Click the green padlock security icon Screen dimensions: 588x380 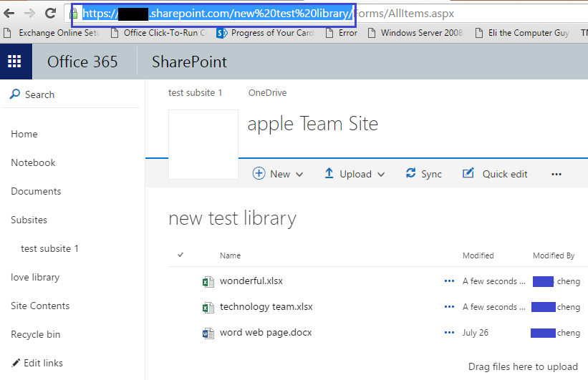click(x=74, y=14)
